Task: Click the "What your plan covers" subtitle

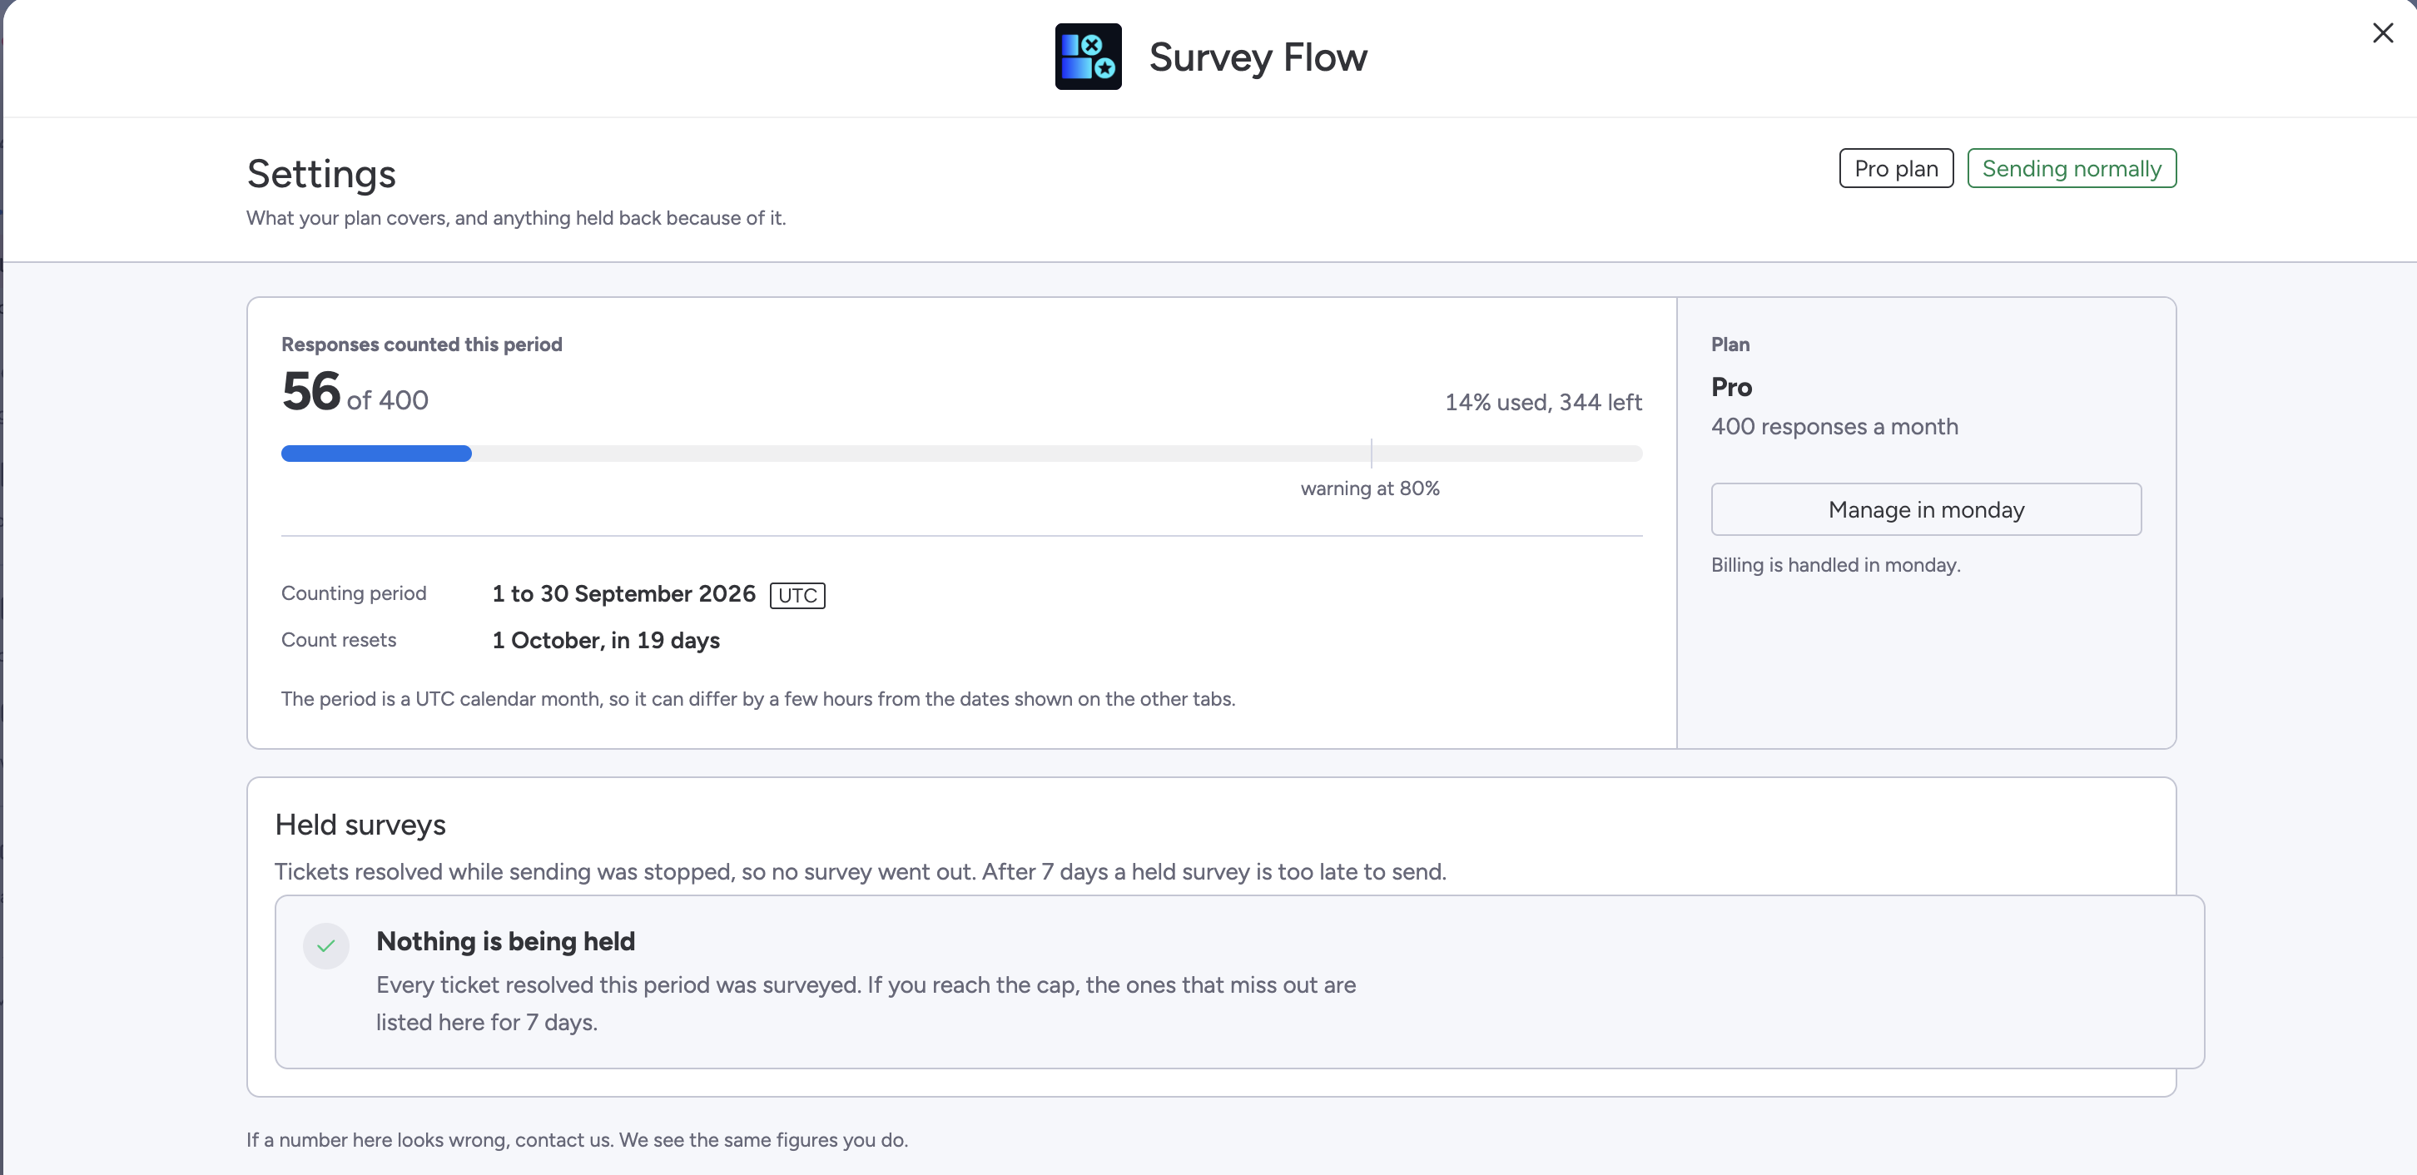Action: (516, 219)
